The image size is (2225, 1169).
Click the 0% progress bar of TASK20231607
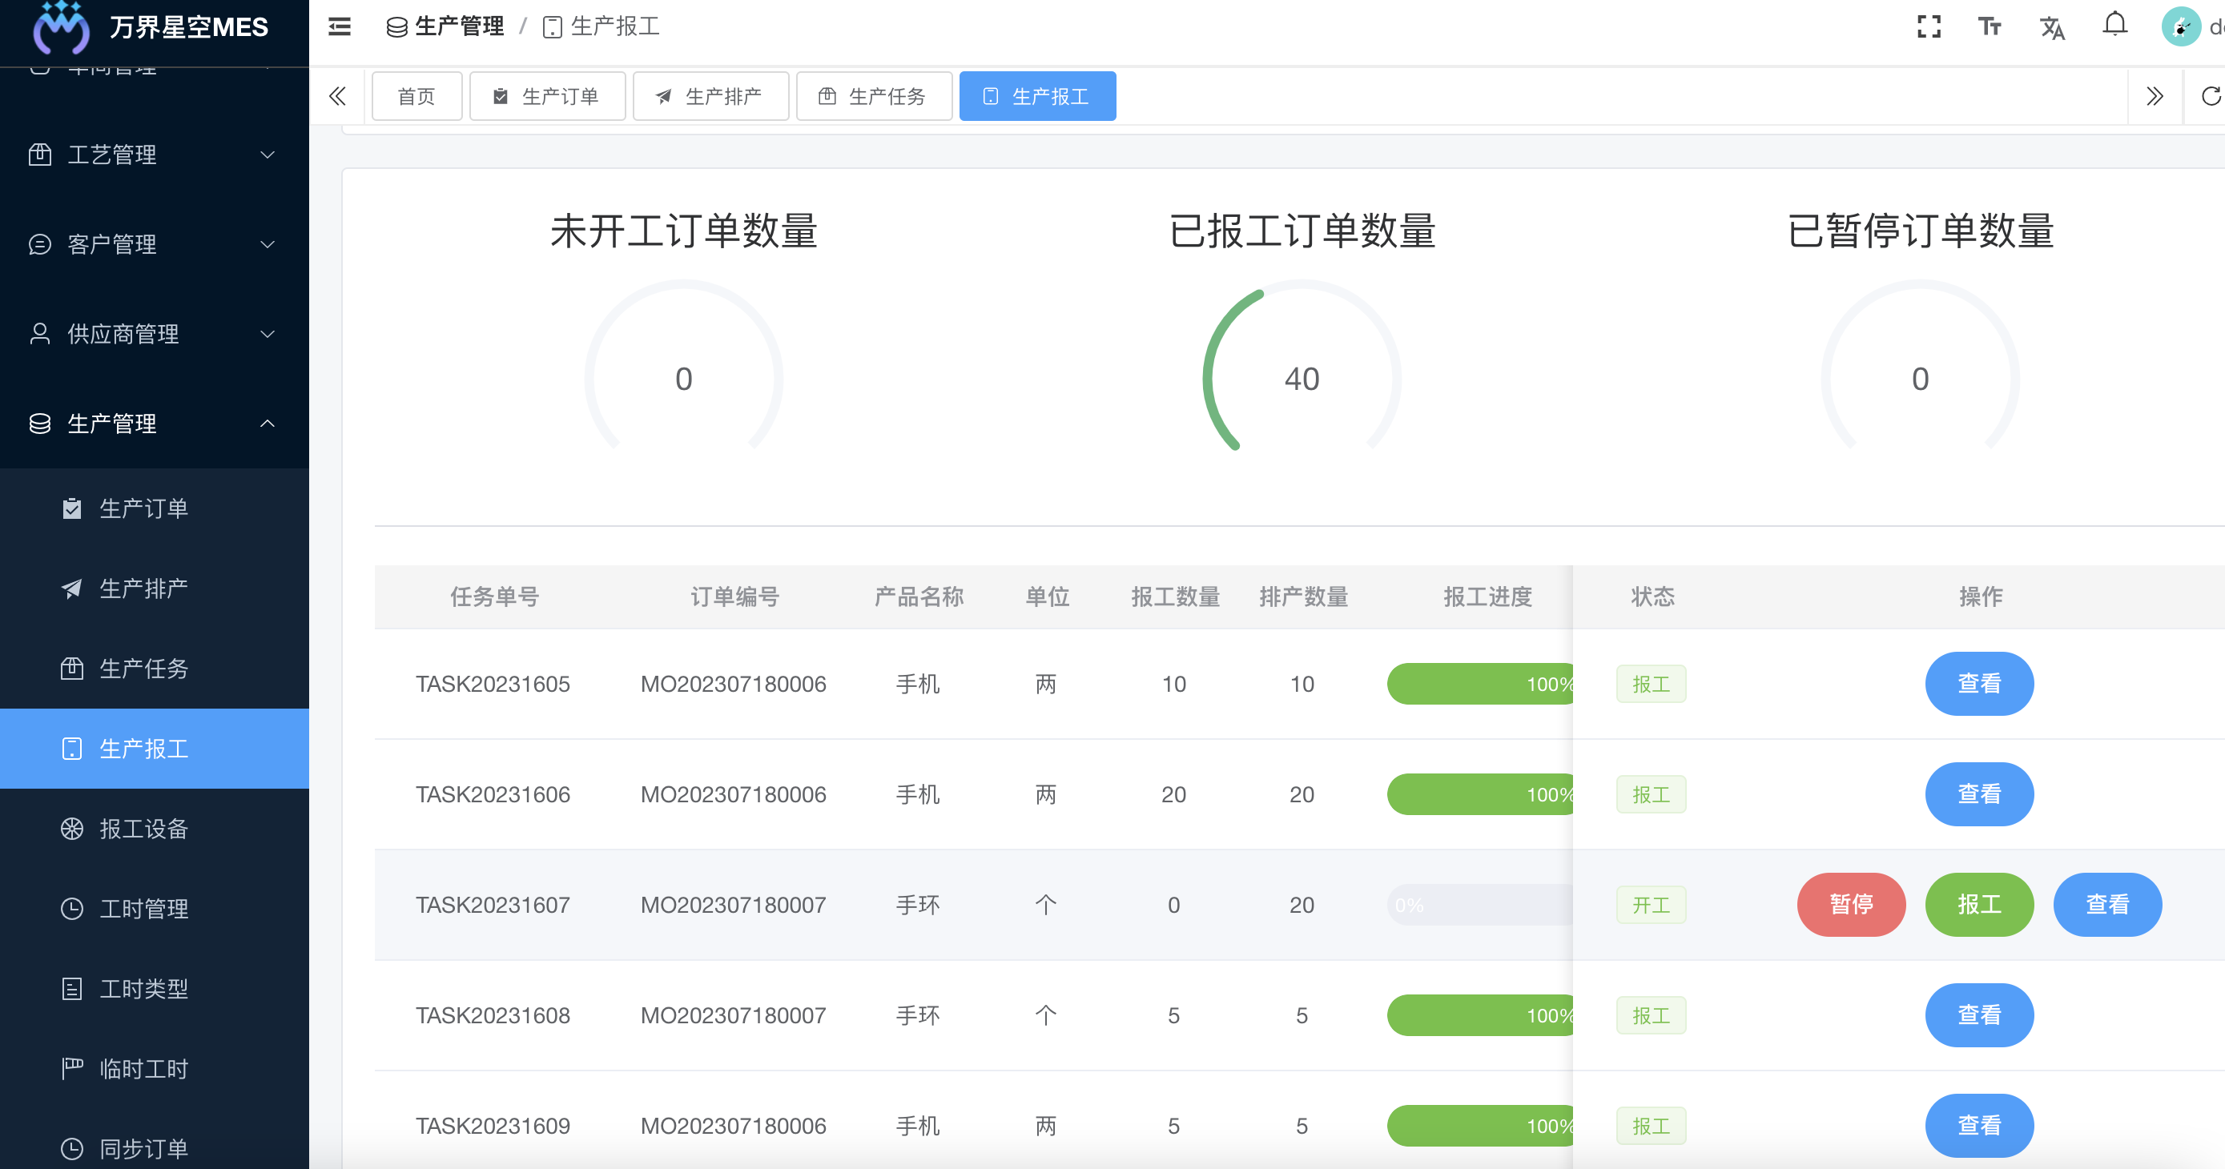pos(1479,905)
